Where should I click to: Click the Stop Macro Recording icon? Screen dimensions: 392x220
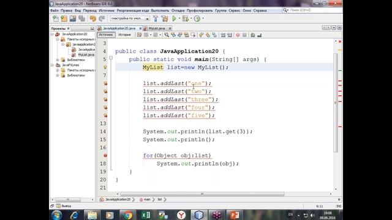tap(244, 35)
